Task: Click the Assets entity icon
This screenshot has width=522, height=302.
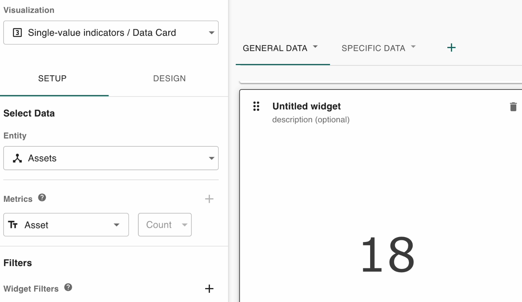Action: pyautogui.click(x=17, y=158)
